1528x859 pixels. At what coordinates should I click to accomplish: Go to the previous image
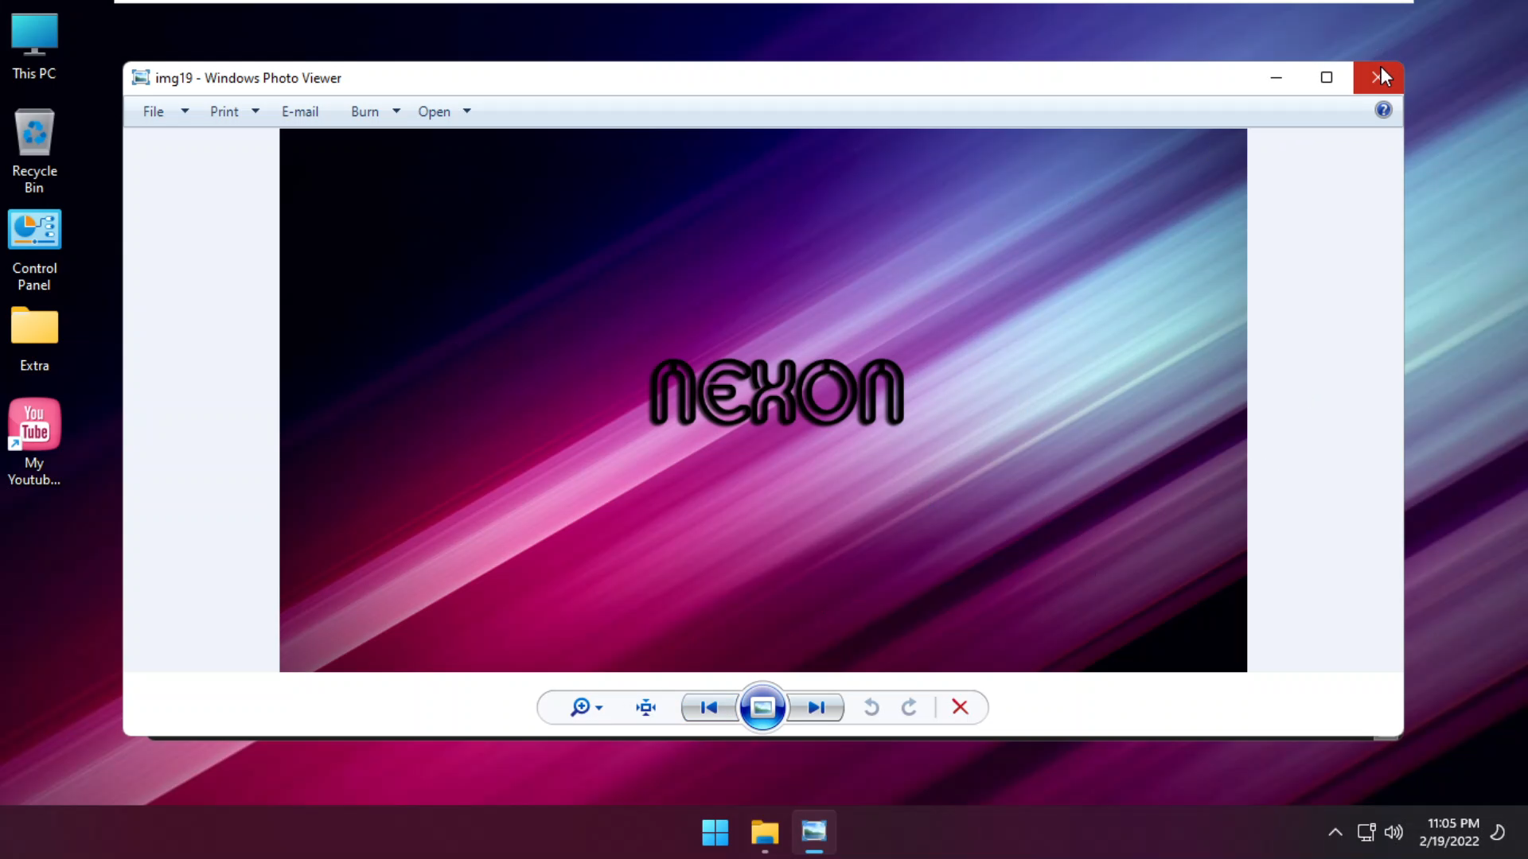click(x=709, y=707)
